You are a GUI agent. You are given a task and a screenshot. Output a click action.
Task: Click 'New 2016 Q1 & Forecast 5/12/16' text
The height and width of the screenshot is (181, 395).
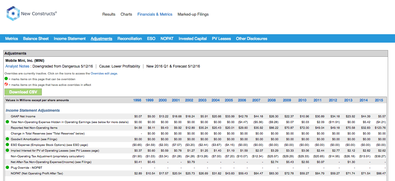173,66
